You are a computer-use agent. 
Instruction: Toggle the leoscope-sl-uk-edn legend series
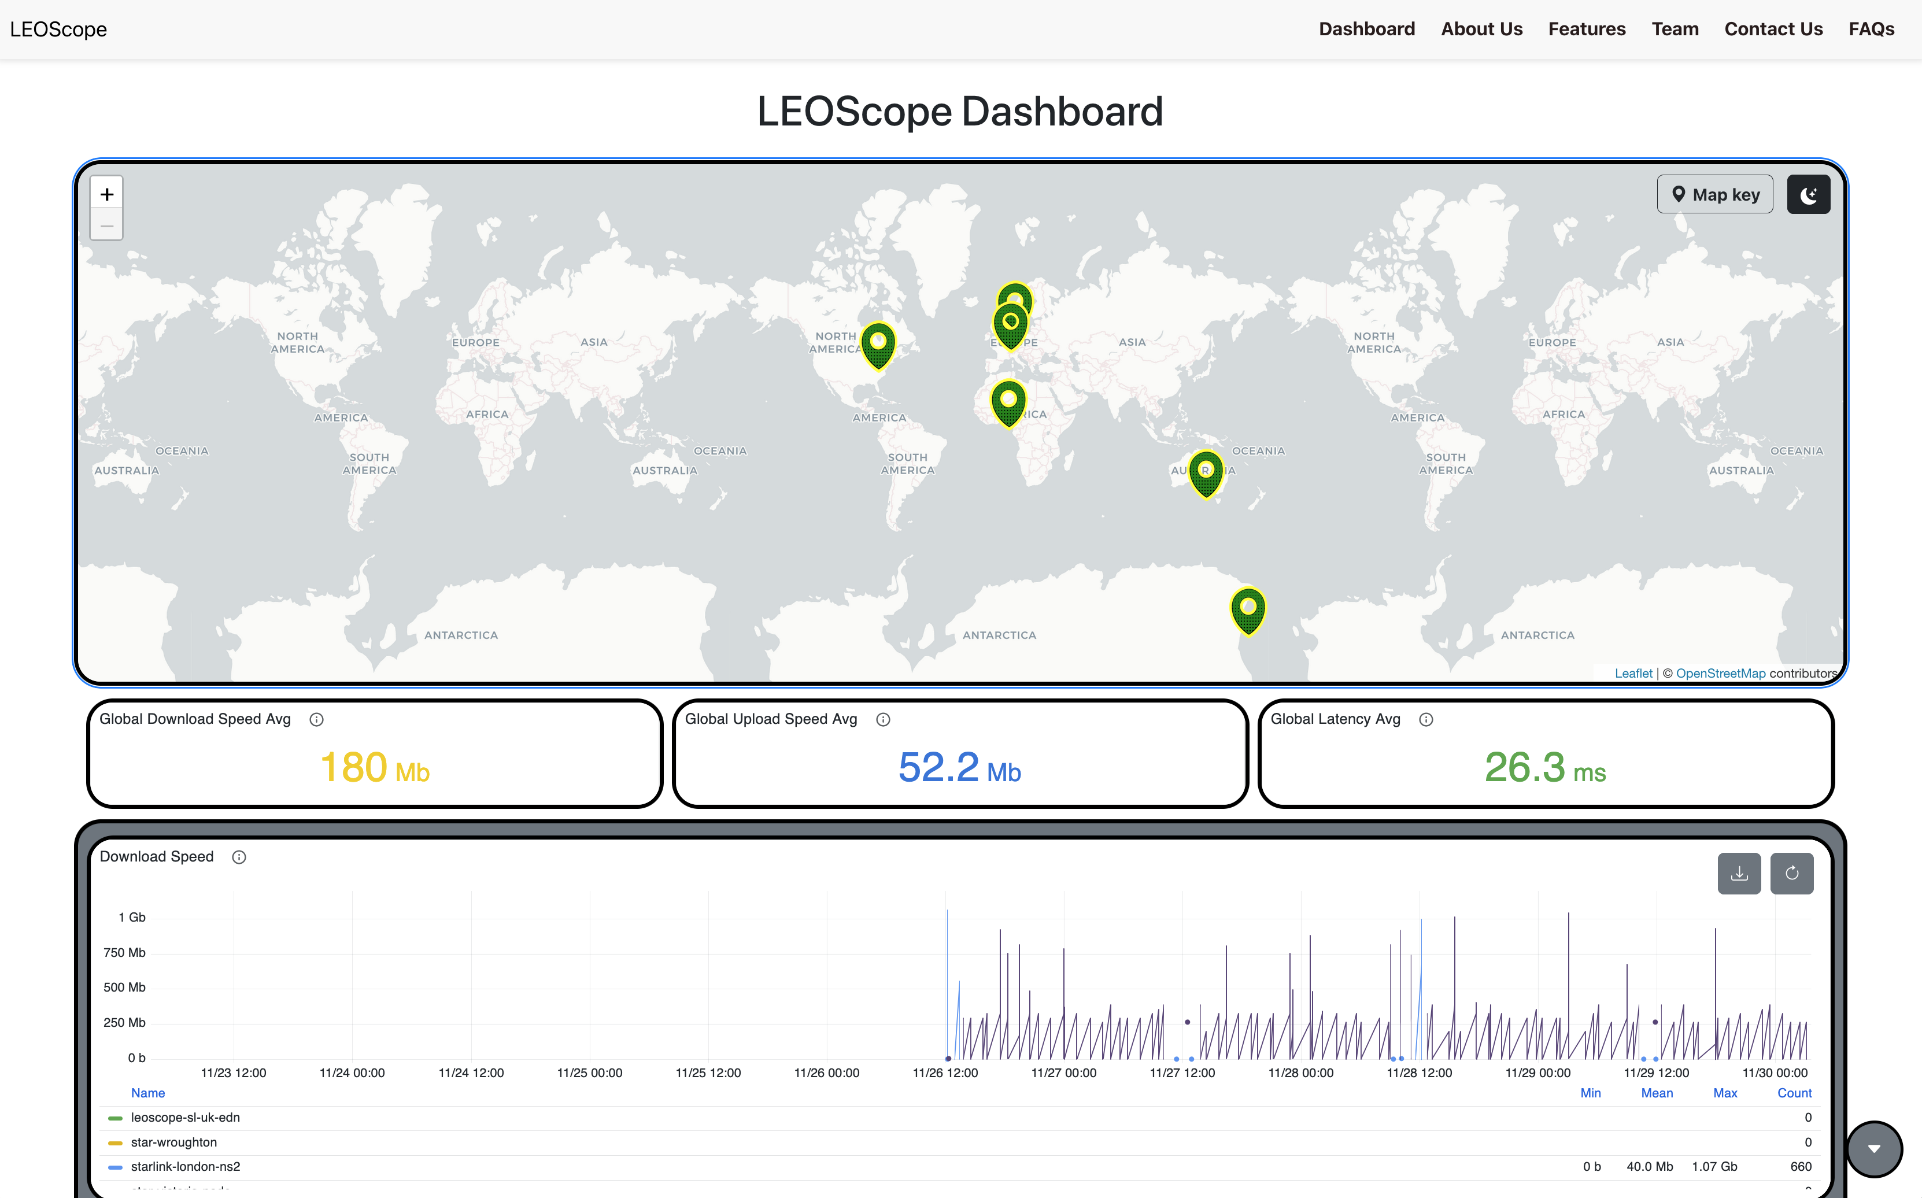[184, 1117]
